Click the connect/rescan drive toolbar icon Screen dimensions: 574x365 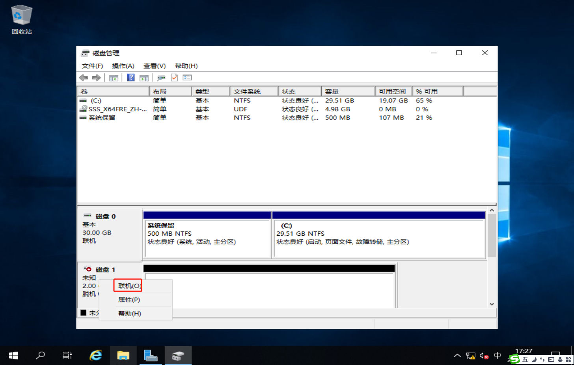[161, 78]
